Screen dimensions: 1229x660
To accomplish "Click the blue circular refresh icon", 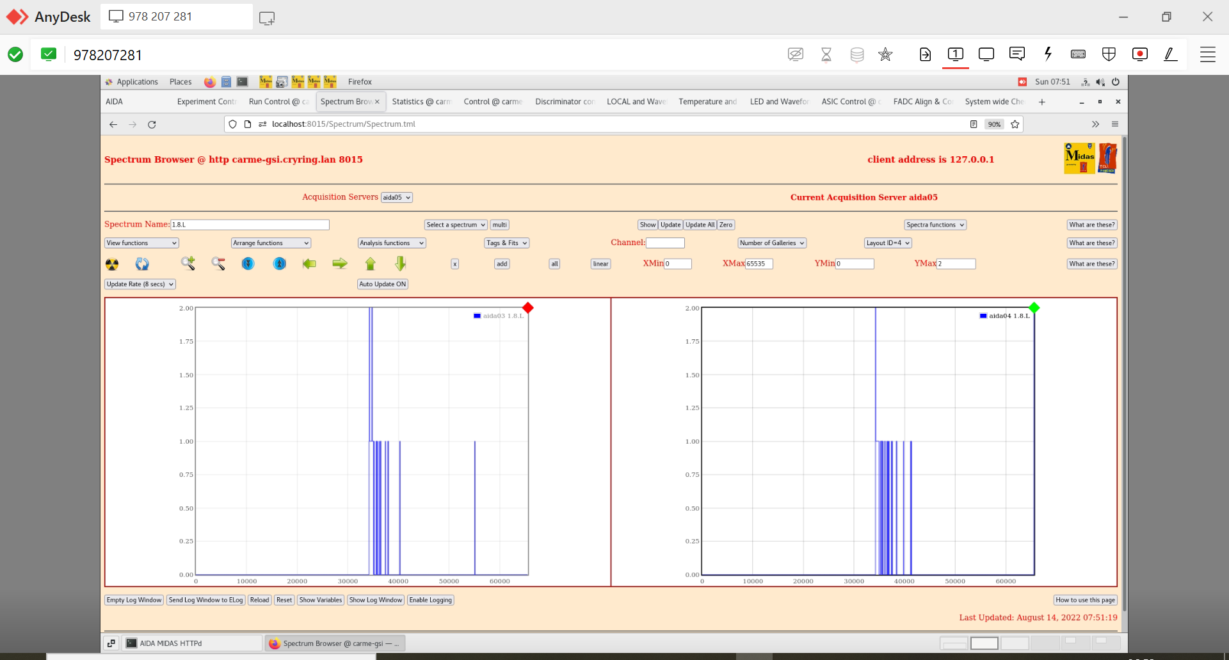I will point(142,264).
